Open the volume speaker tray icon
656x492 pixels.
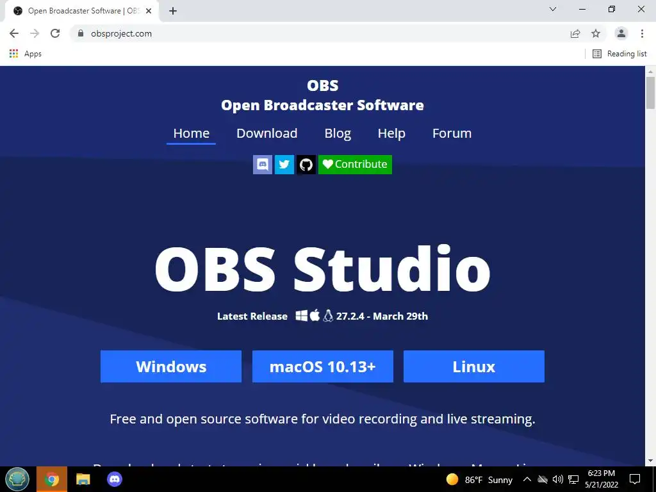(x=558, y=479)
